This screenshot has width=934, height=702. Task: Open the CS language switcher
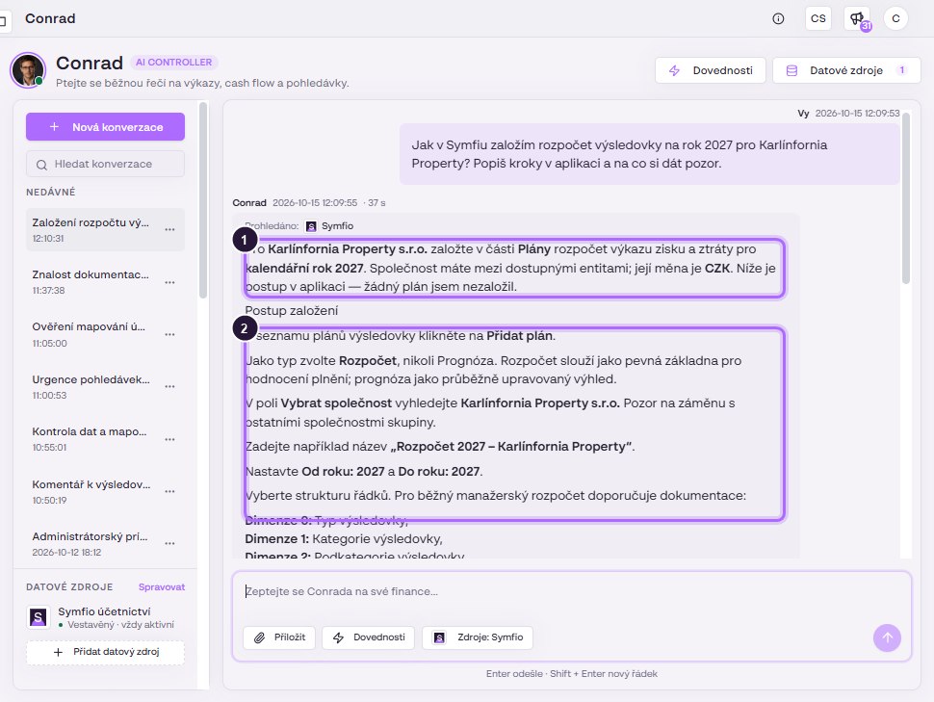[817, 18]
